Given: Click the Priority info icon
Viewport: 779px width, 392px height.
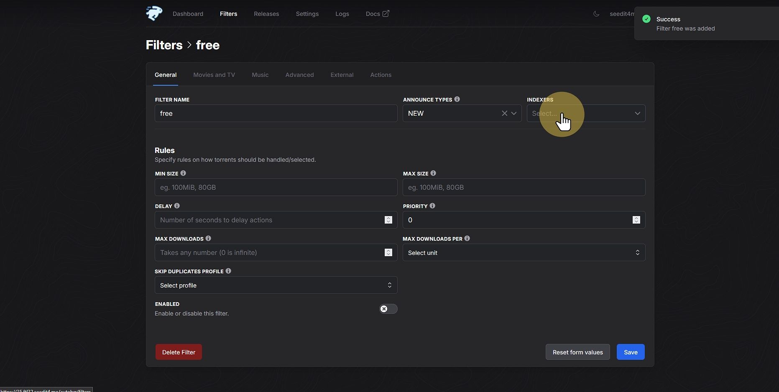Looking at the screenshot, I should point(432,206).
